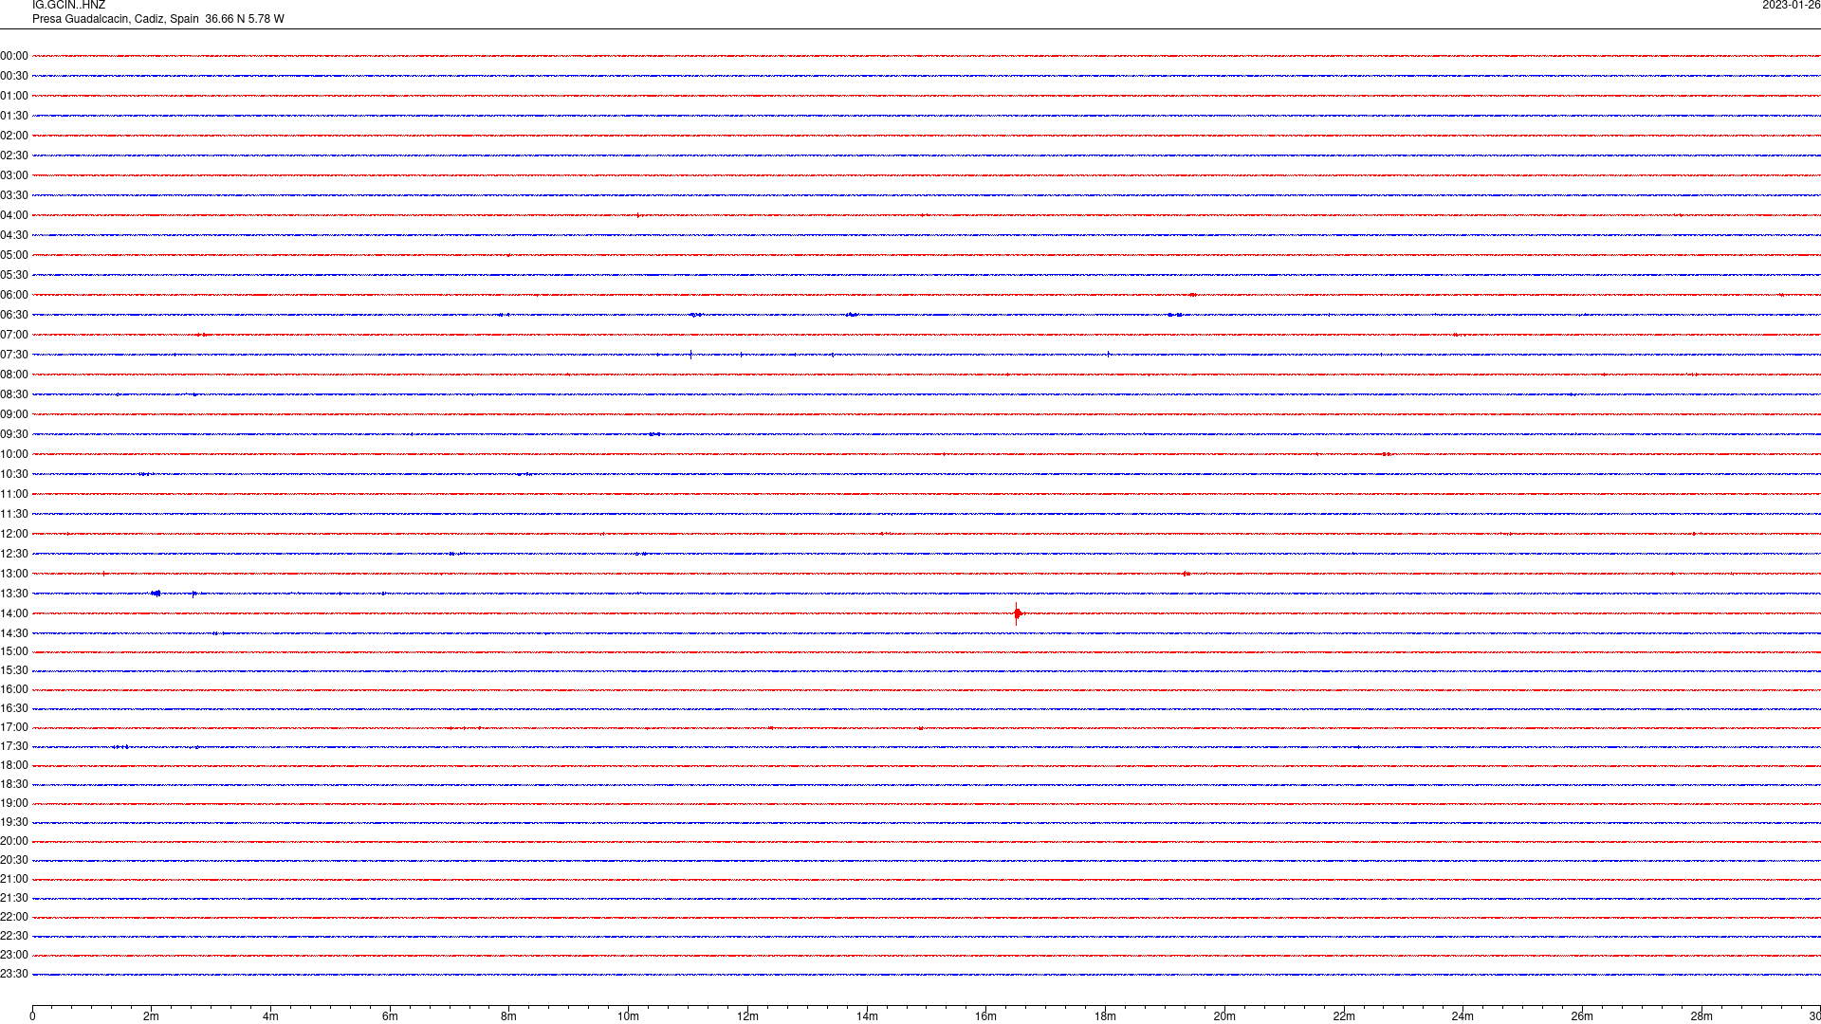The height and width of the screenshot is (1024, 1821).
Task: Select the 16:00 row label
Action: pos(14,689)
